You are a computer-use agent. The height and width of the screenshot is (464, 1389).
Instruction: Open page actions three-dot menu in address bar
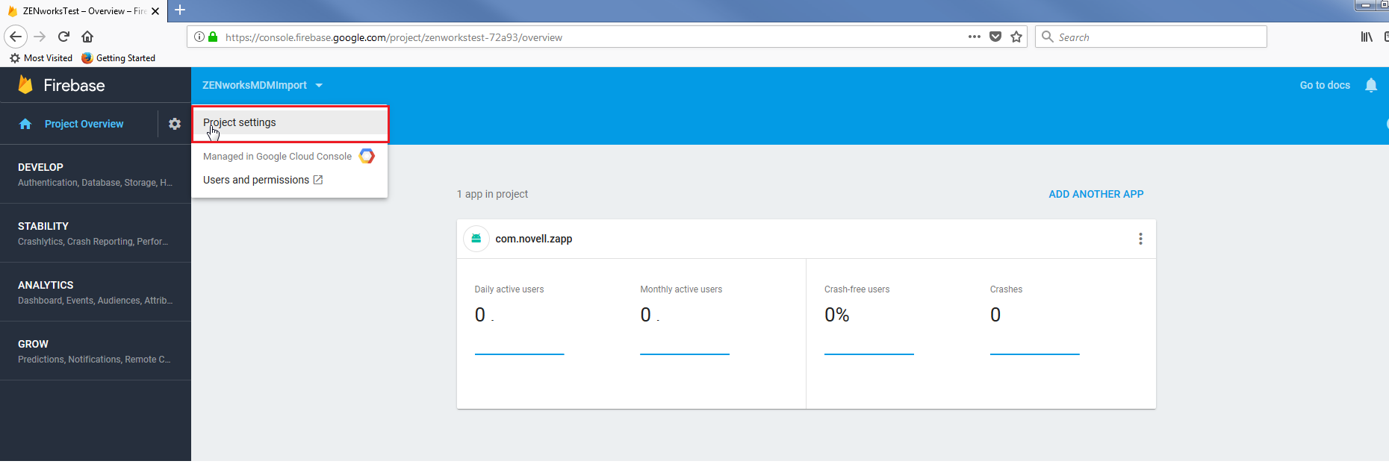(x=975, y=37)
